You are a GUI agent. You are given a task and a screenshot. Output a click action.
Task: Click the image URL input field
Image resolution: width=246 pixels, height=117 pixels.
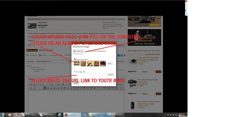(90, 74)
